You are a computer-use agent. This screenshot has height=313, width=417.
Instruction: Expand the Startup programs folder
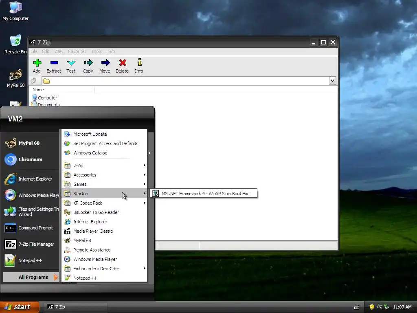(x=104, y=194)
